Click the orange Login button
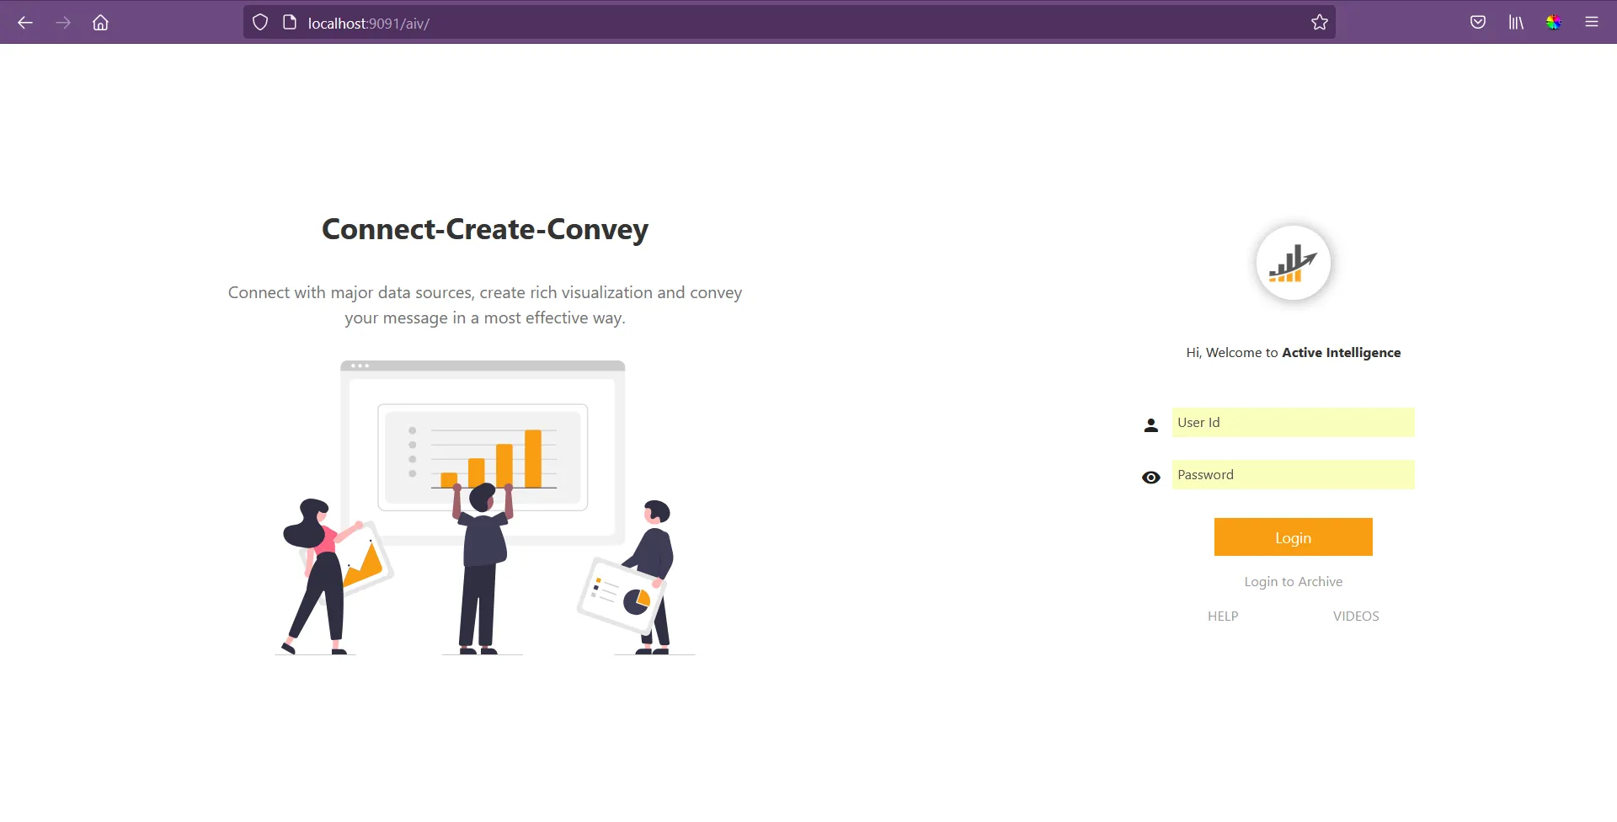The width and height of the screenshot is (1617, 822). point(1293,537)
